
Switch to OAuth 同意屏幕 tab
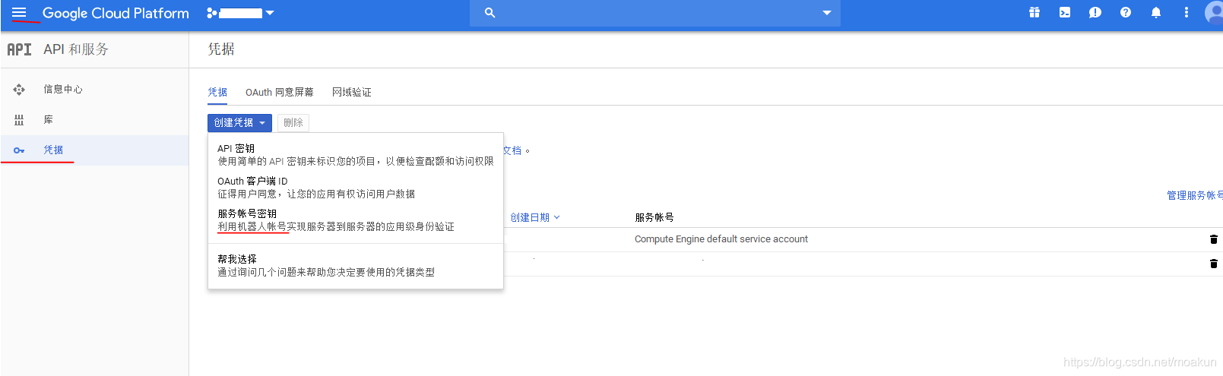[279, 92]
